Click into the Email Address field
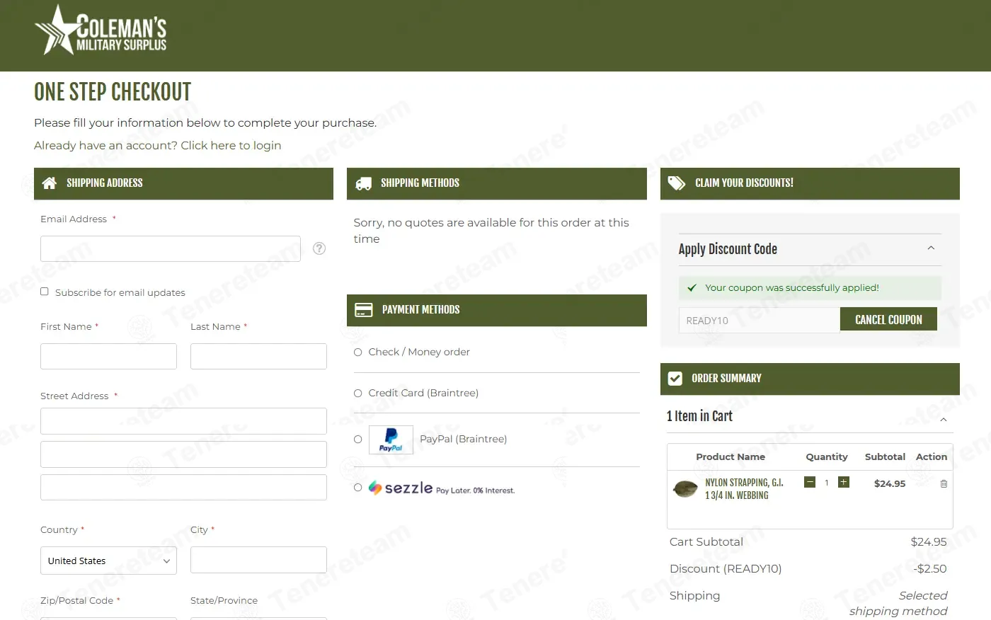991x620 pixels. click(171, 249)
